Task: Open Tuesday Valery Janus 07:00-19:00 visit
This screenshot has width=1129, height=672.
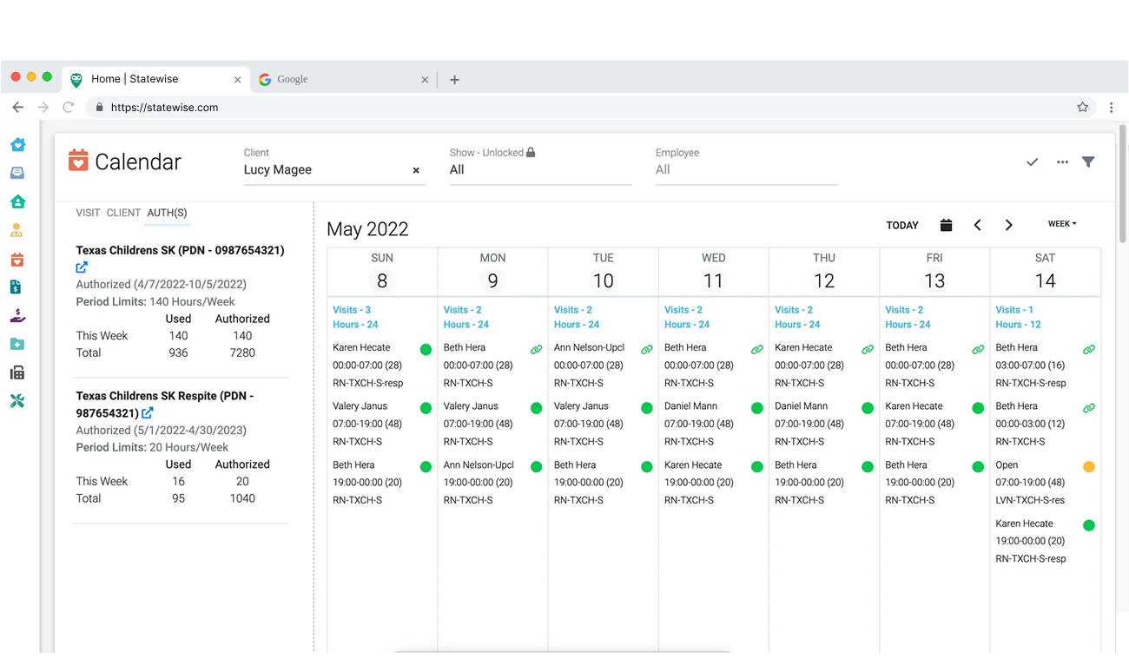Action: point(603,424)
